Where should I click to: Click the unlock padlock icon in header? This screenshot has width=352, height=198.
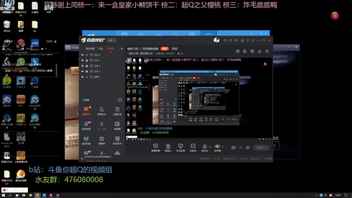click(x=245, y=51)
